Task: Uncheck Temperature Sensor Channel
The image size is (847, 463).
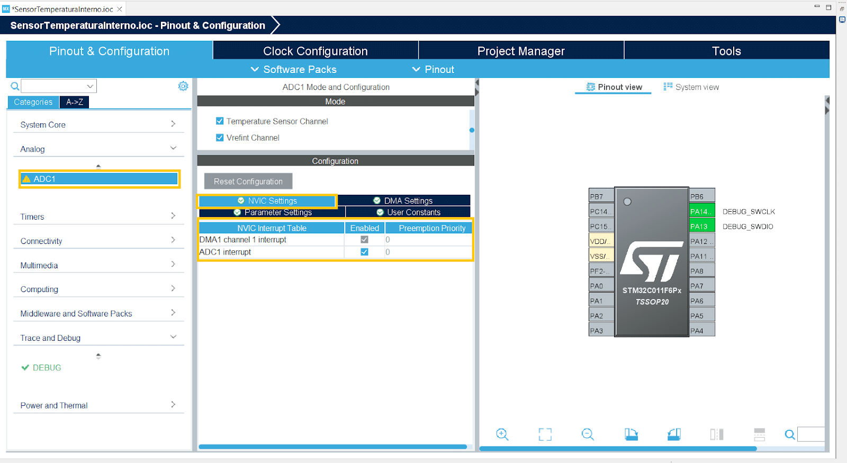Action: (220, 121)
